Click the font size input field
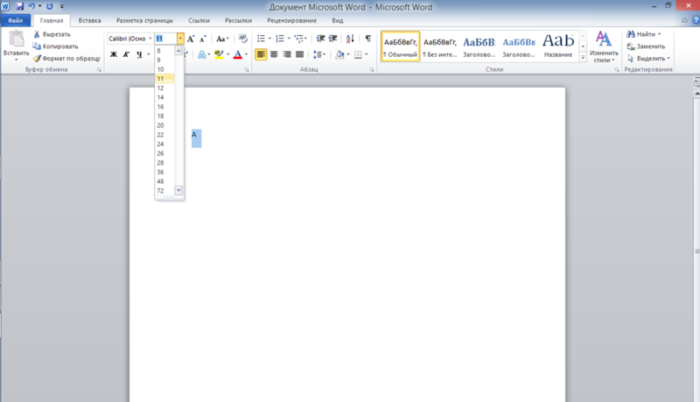The height and width of the screenshot is (402, 700). (165, 39)
